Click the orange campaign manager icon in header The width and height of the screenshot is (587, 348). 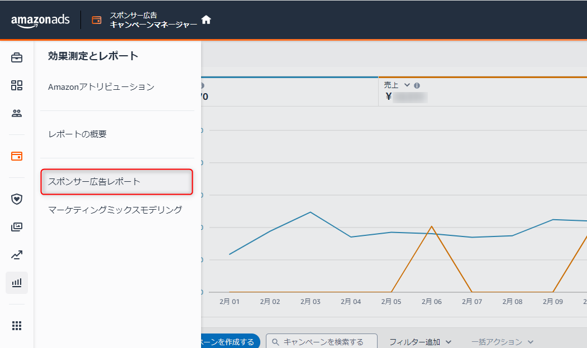click(x=97, y=20)
